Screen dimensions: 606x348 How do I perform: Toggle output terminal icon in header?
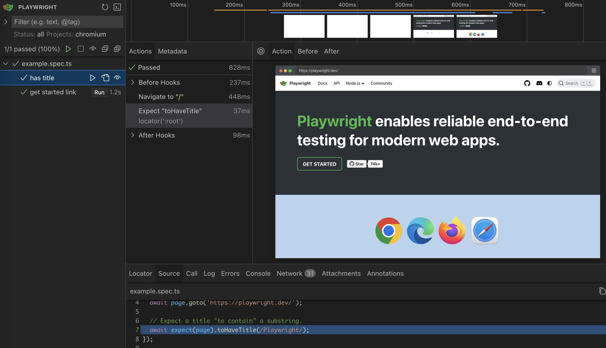pyautogui.click(x=117, y=7)
